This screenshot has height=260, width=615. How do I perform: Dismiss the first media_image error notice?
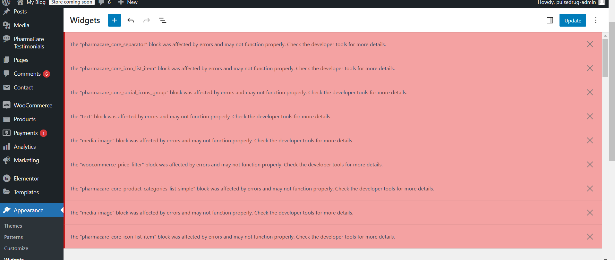[x=590, y=140]
